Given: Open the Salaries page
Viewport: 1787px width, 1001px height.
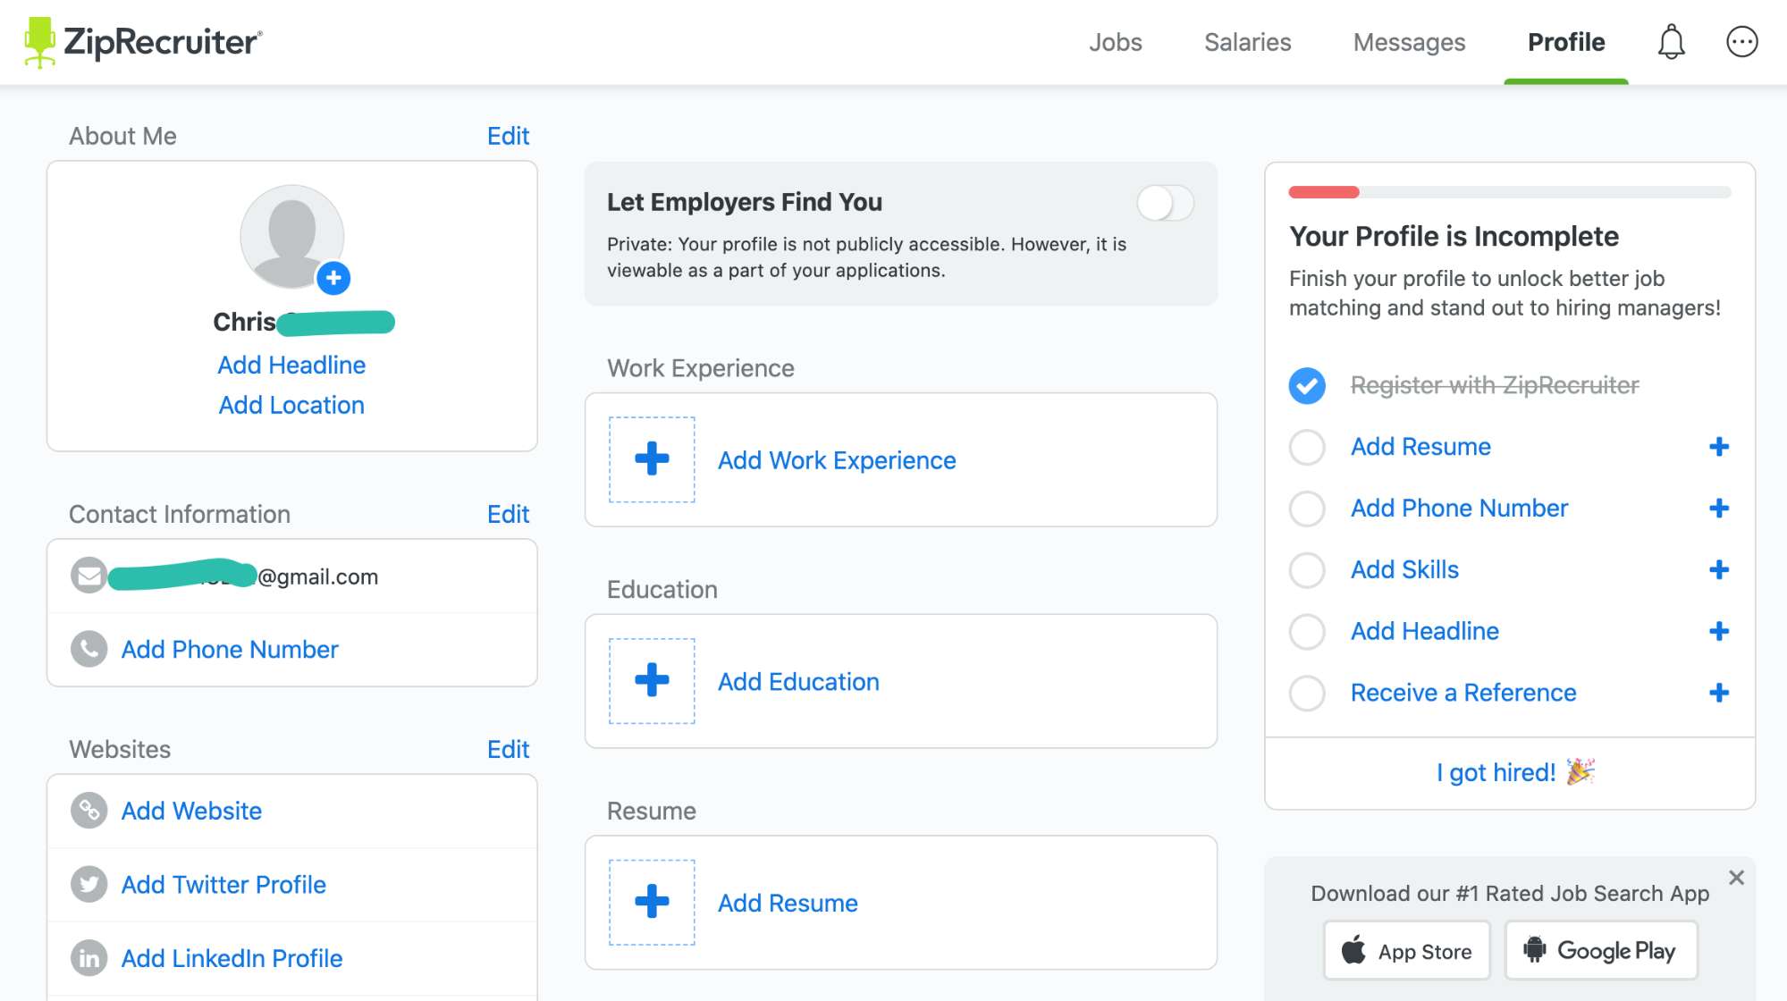Looking at the screenshot, I should point(1246,41).
